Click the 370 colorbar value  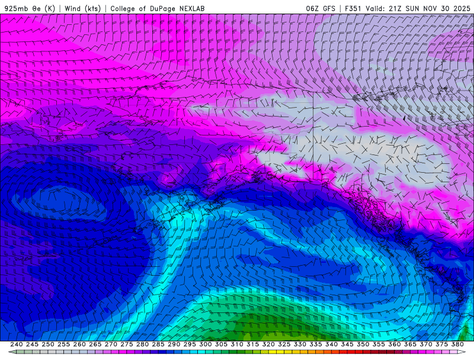tap(426, 344)
